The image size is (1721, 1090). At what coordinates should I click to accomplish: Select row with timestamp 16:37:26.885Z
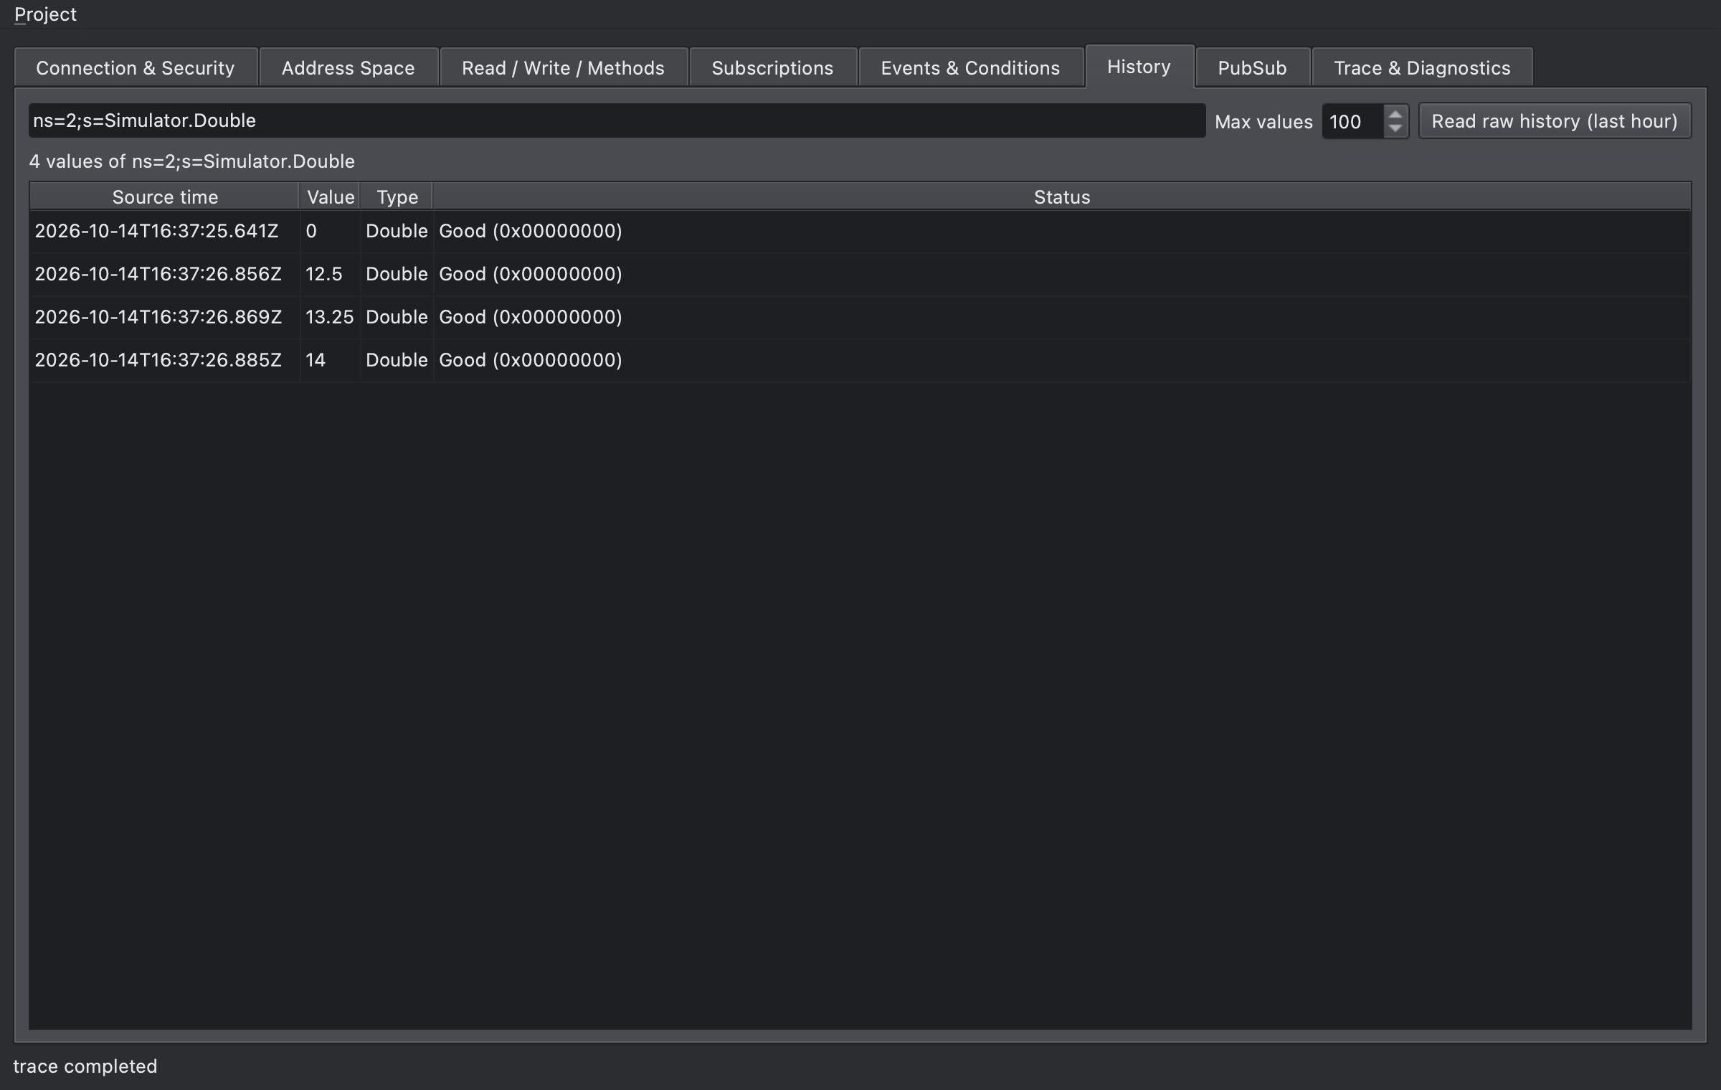[x=860, y=360]
